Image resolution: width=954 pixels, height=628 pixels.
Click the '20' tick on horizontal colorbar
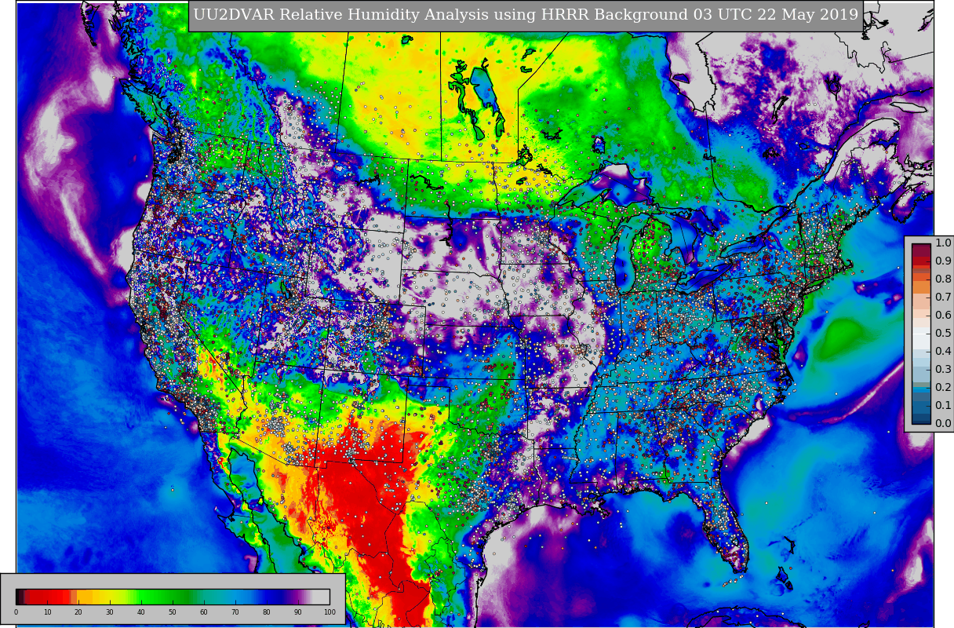coord(78,612)
